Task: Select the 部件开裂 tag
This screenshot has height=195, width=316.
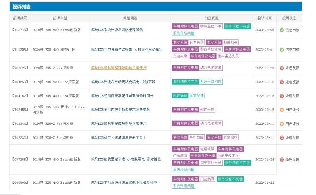Action: (207, 110)
